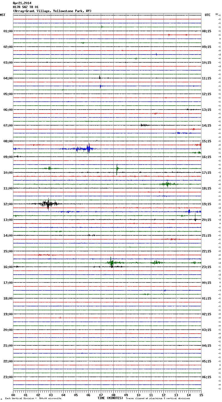
Task: Select the 03:15 UTC row label
Action: [x=207, y=330]
